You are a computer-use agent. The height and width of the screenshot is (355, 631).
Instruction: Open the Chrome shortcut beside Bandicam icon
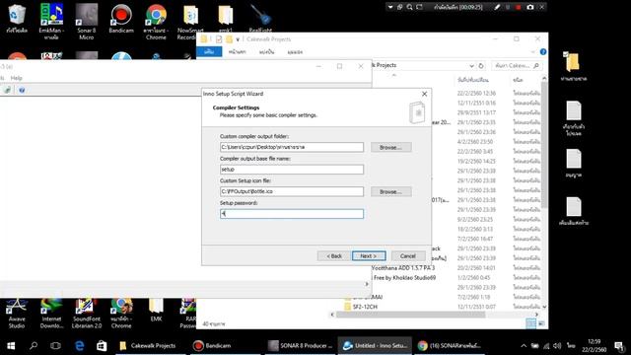156,22
